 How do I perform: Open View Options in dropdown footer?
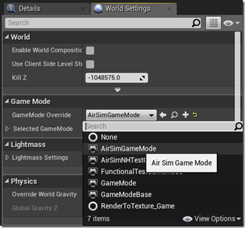point(212,219)
